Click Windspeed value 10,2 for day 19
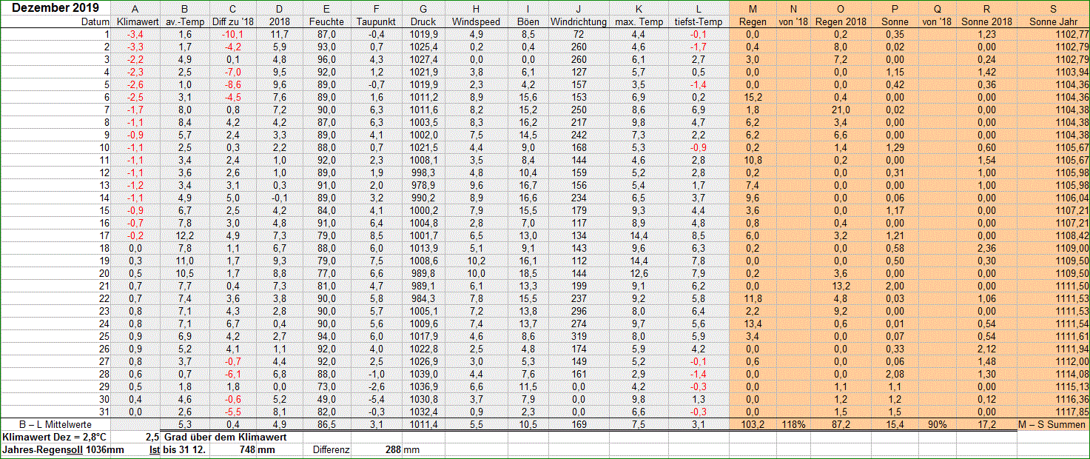 coord(476,261)
